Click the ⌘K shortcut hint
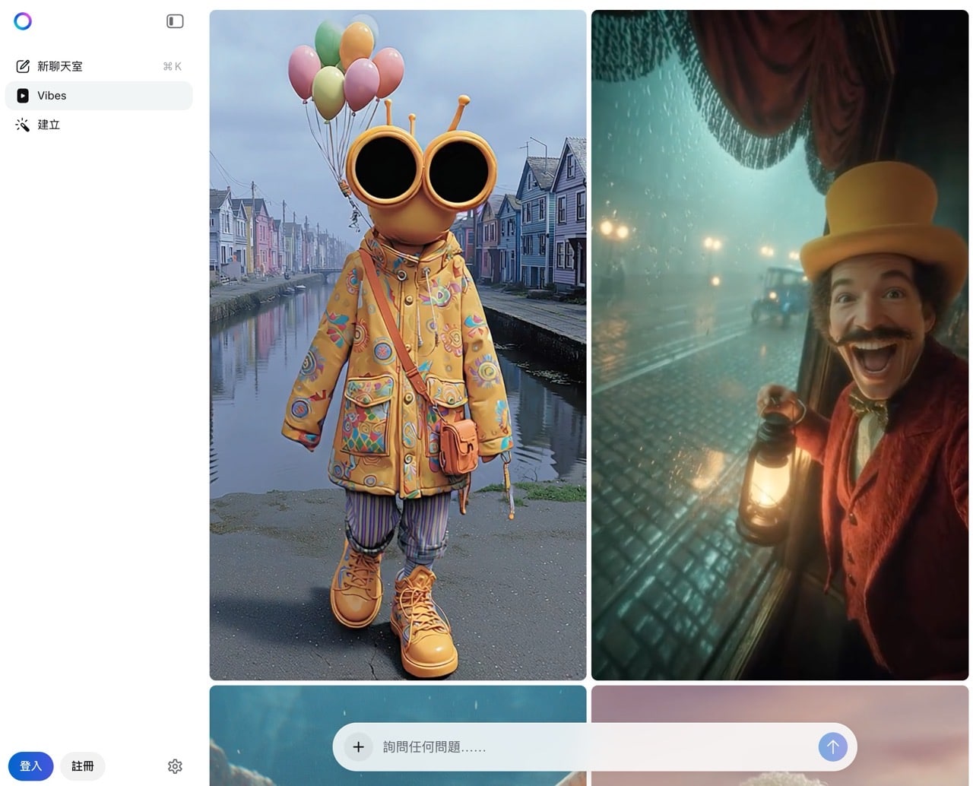The width and height of the screenshot is (973, 786). tap(172, 66)
